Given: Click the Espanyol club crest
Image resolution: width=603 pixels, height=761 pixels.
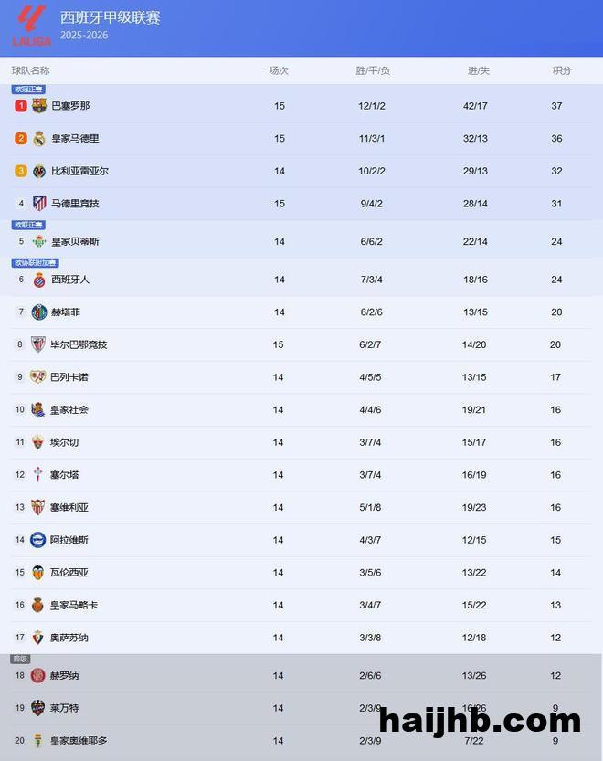Looking at the screenshot, I should (39, 280).
